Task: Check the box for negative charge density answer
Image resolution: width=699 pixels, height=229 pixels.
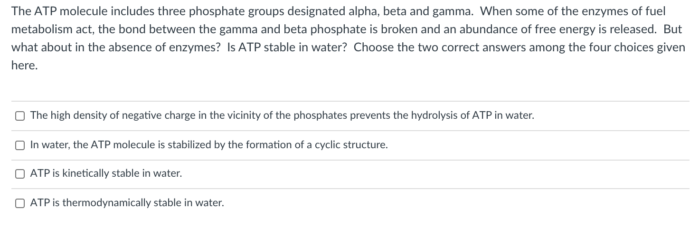Action: pyautogui.click(x=19, y=115)
